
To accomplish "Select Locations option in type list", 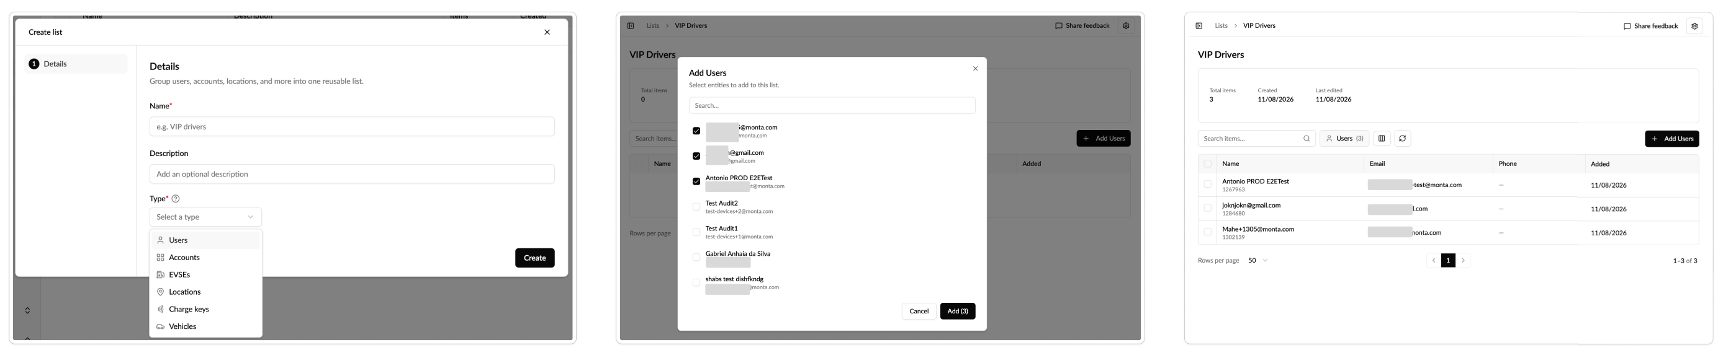I will click(x=205, y=292).
